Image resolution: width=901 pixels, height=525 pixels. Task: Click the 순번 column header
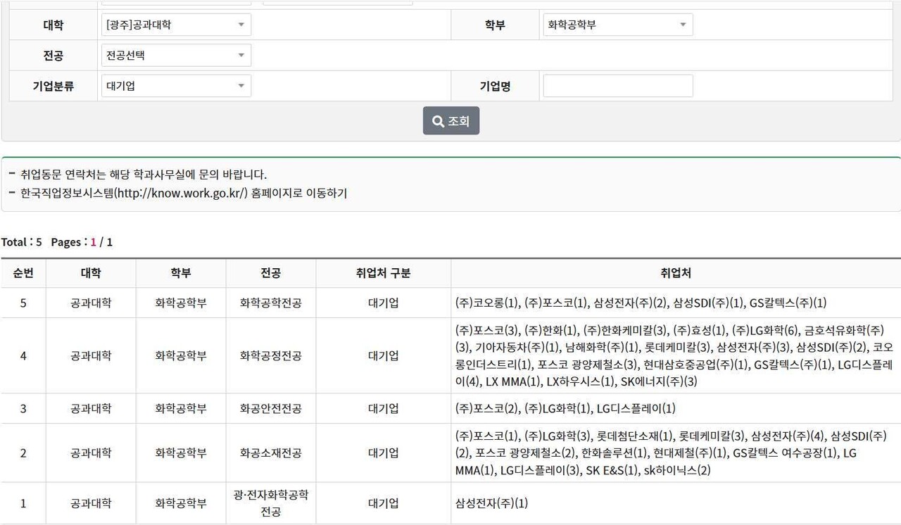coord(23,273)
